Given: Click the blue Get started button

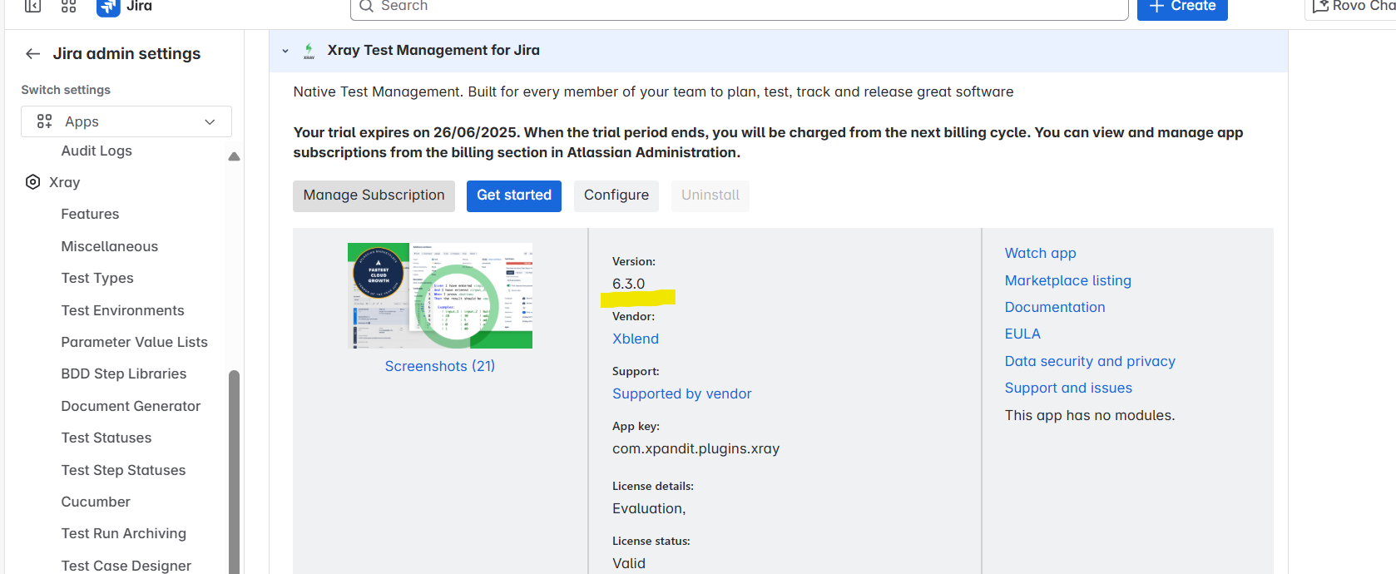Looking at the screenshot, I should (x=514, y=195).
